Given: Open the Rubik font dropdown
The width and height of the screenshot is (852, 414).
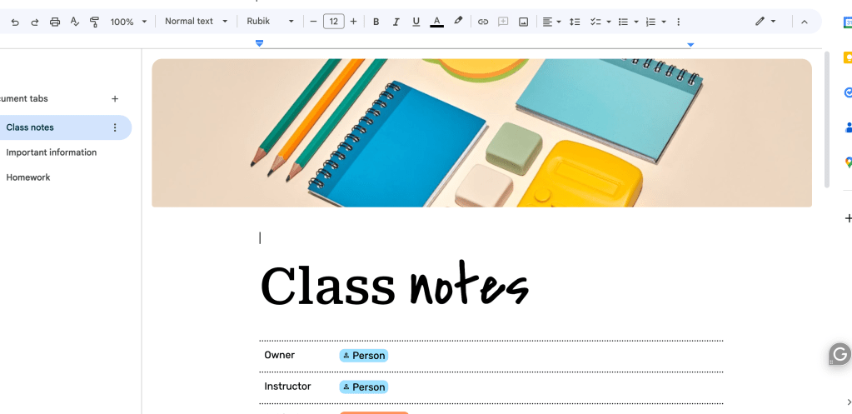Looking at the screenshot, I should (271, 22).
